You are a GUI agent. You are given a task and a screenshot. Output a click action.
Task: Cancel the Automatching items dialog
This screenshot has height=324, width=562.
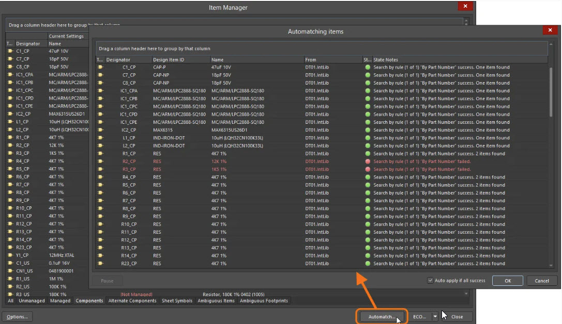[541, 281]
